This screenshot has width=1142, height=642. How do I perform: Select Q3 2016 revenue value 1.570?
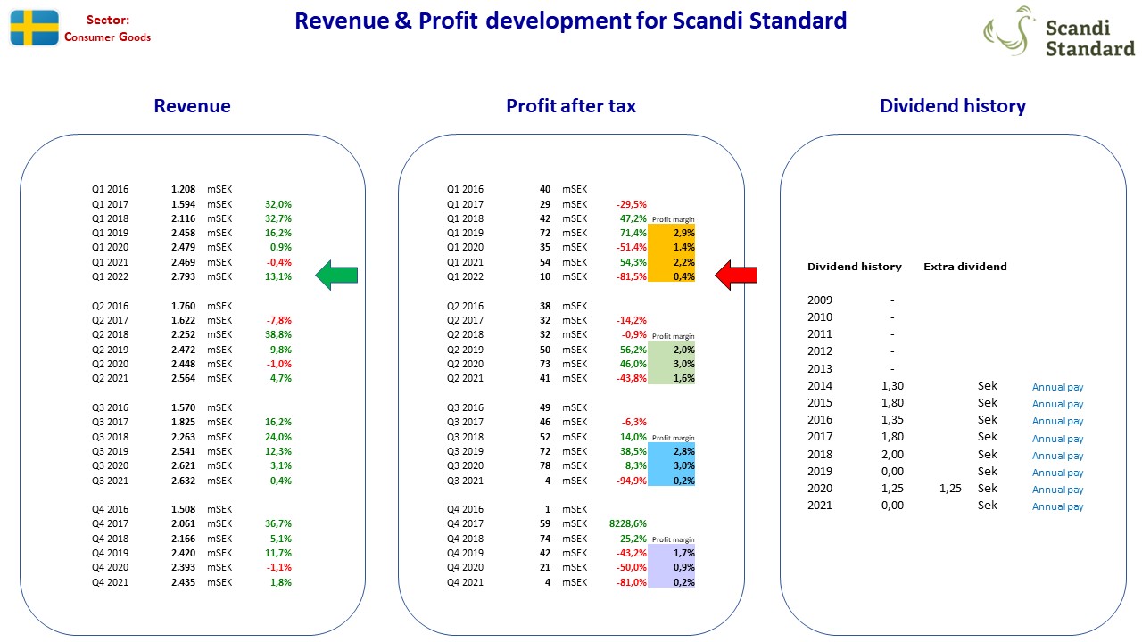183,407
